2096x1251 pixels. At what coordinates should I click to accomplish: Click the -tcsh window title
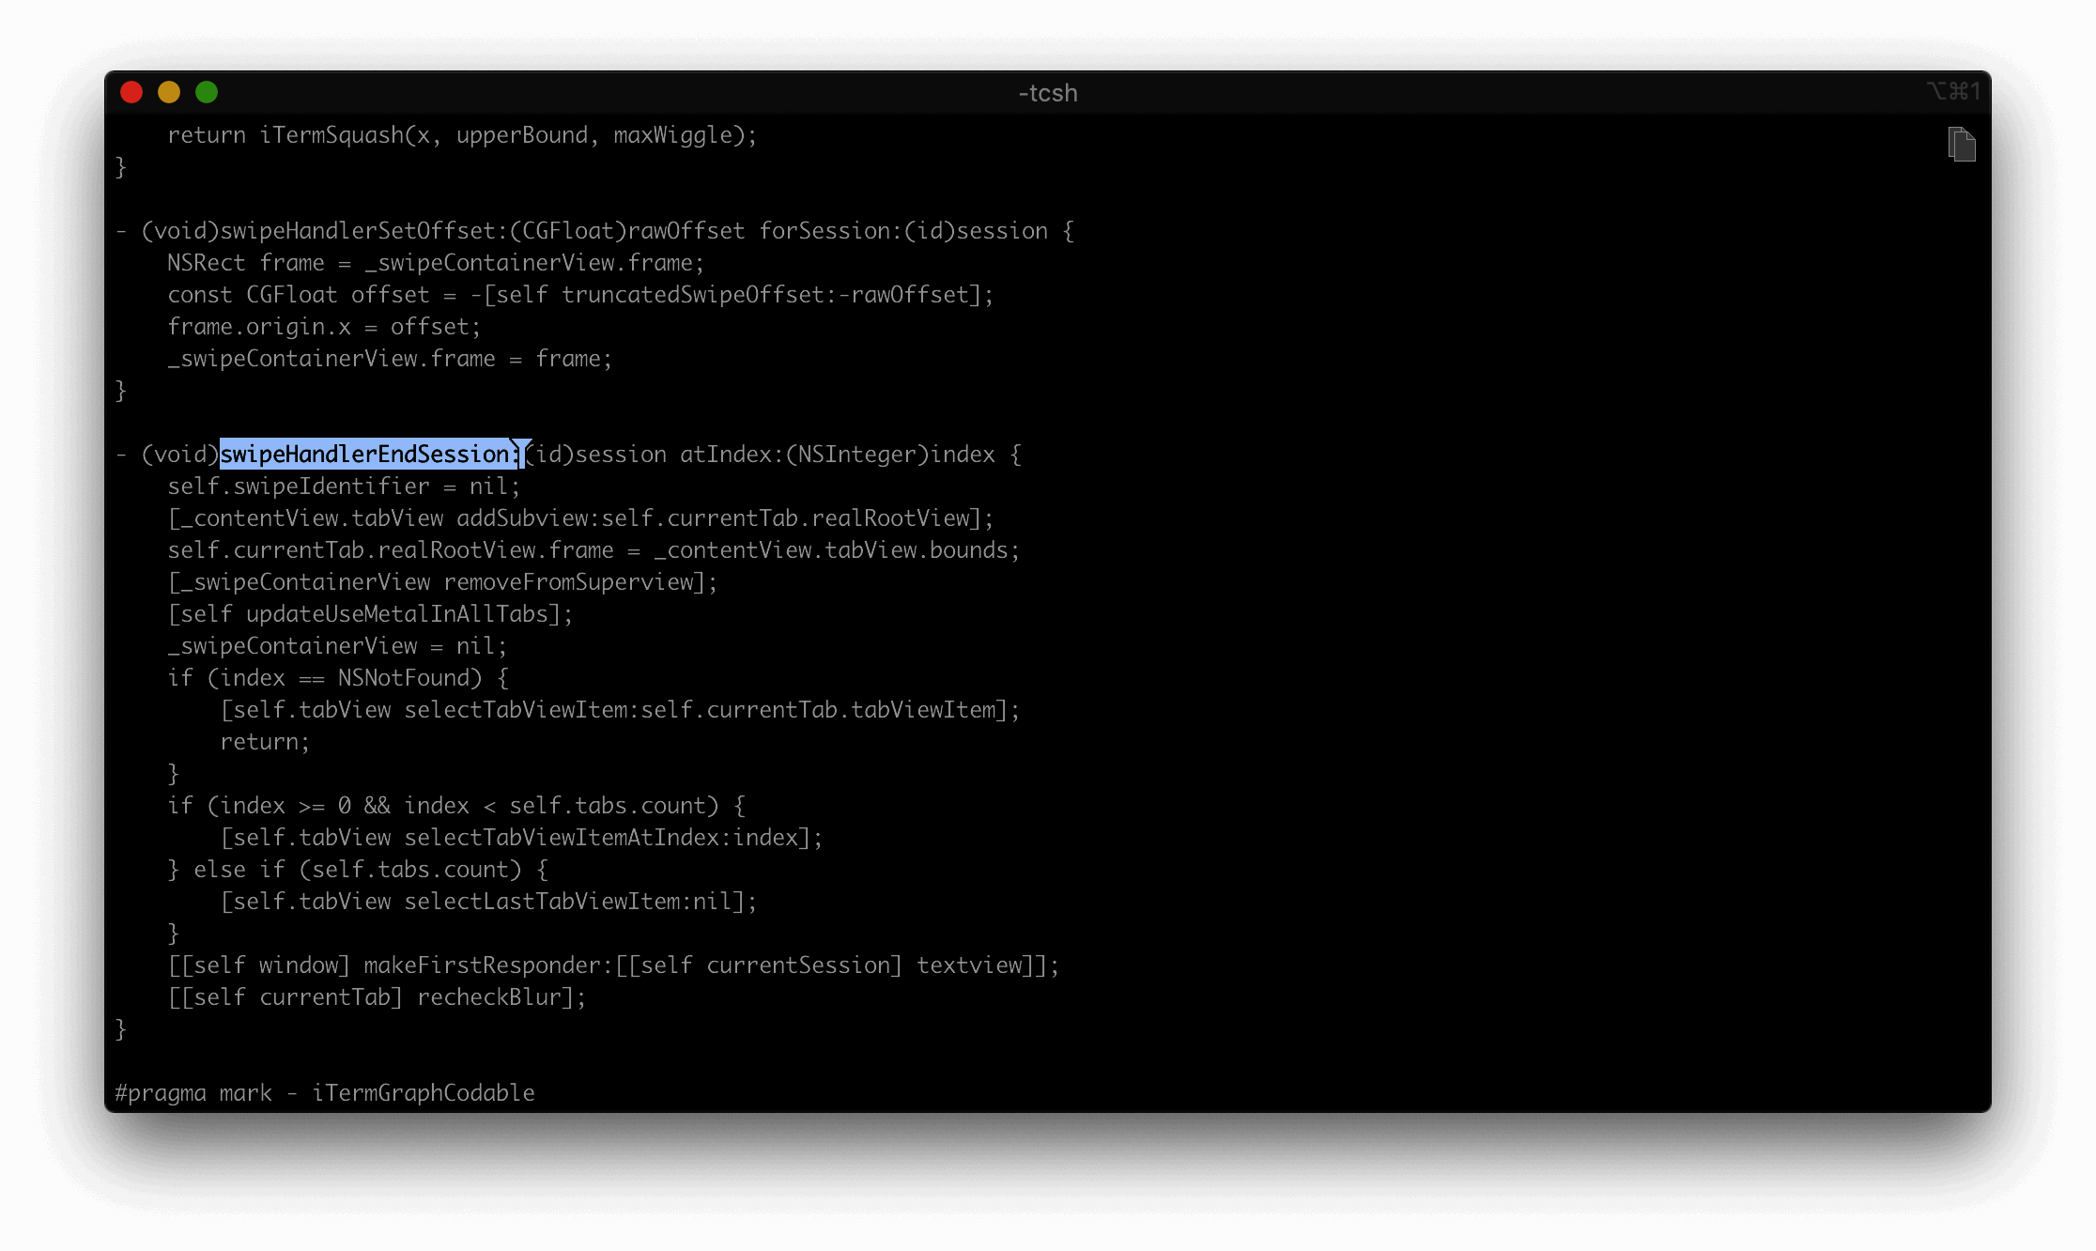point(1048,93)
